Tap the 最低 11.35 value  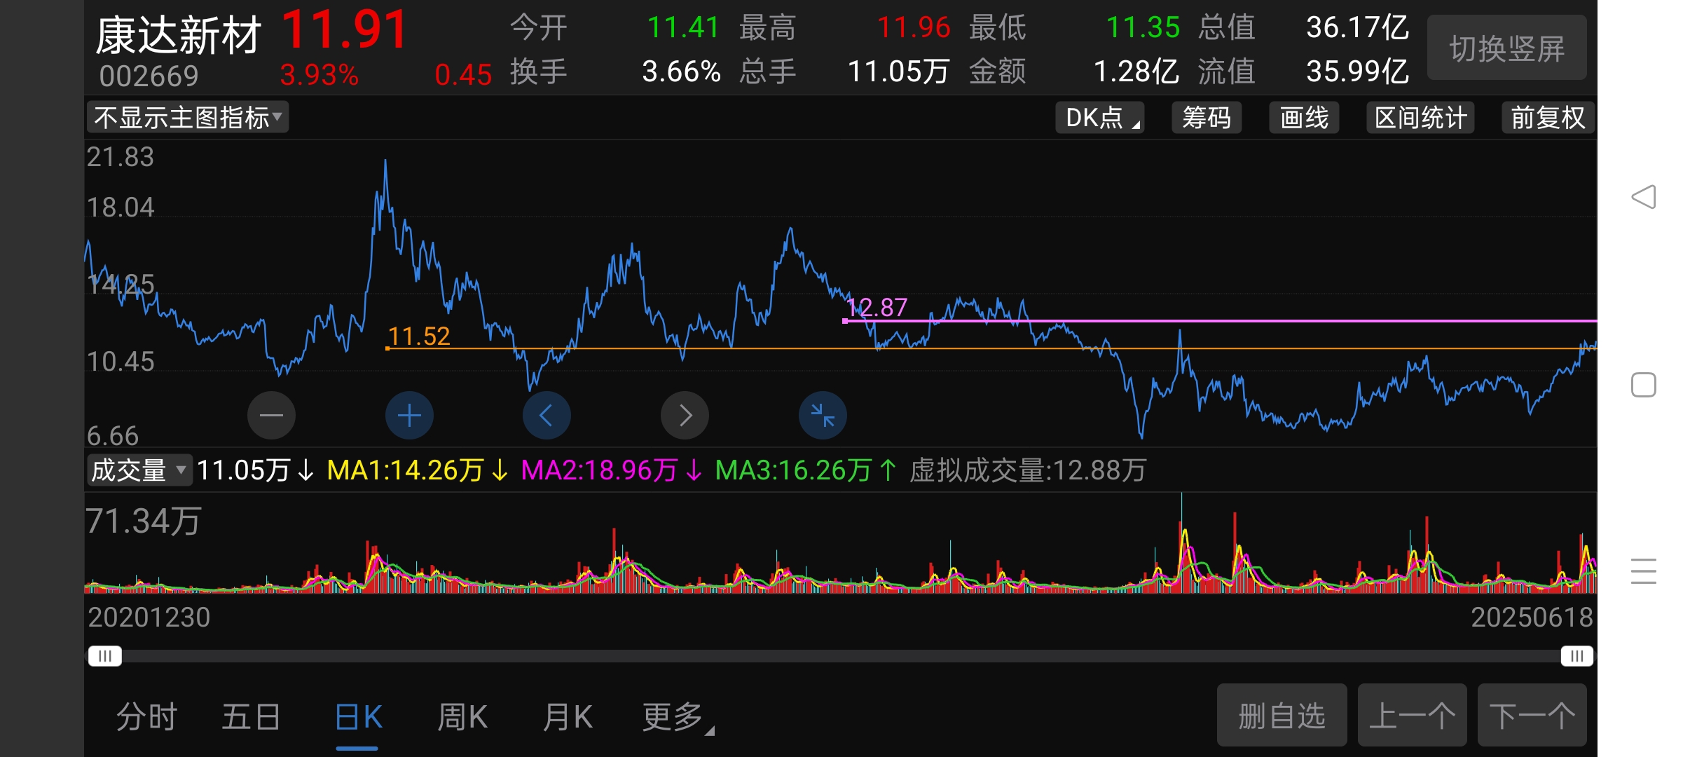point(1143,28)
